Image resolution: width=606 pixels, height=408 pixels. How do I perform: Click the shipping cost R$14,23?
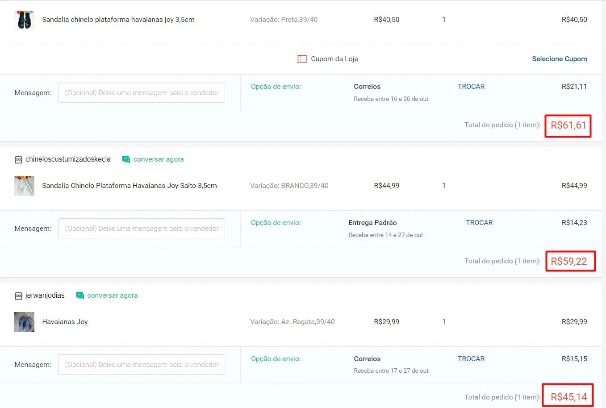tap(574, 223)
